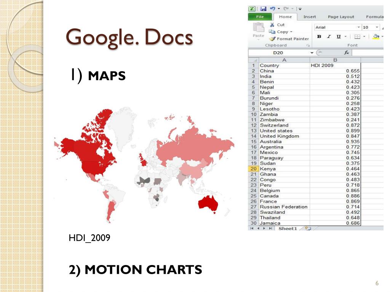
Task: Open the File tab
Action: (260, 17)
